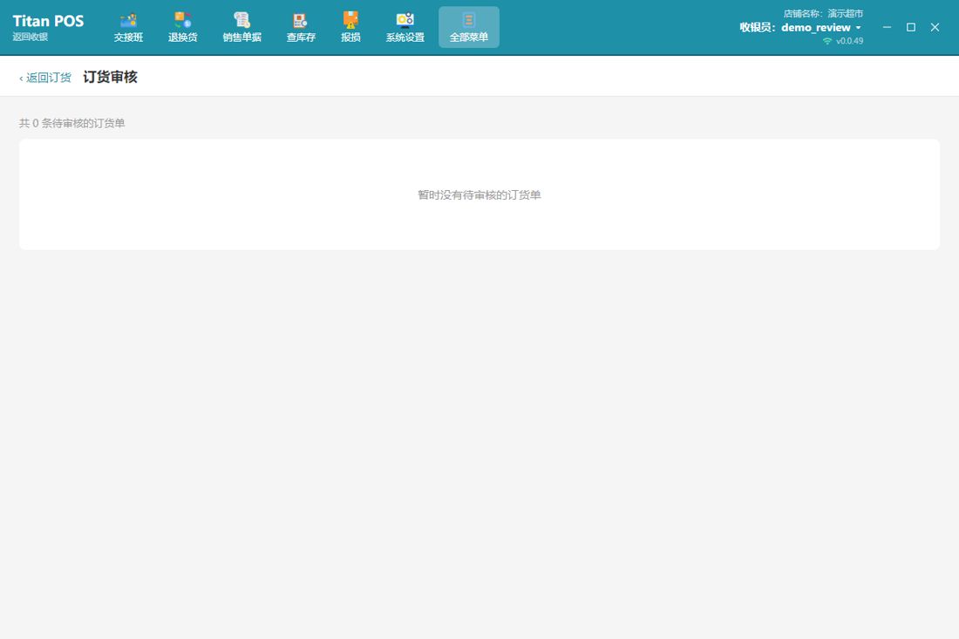Image resolution: width=959 pixels, height=639 pixels.
Task: Click the Titan POS logo text
Action: coord(48,21)
